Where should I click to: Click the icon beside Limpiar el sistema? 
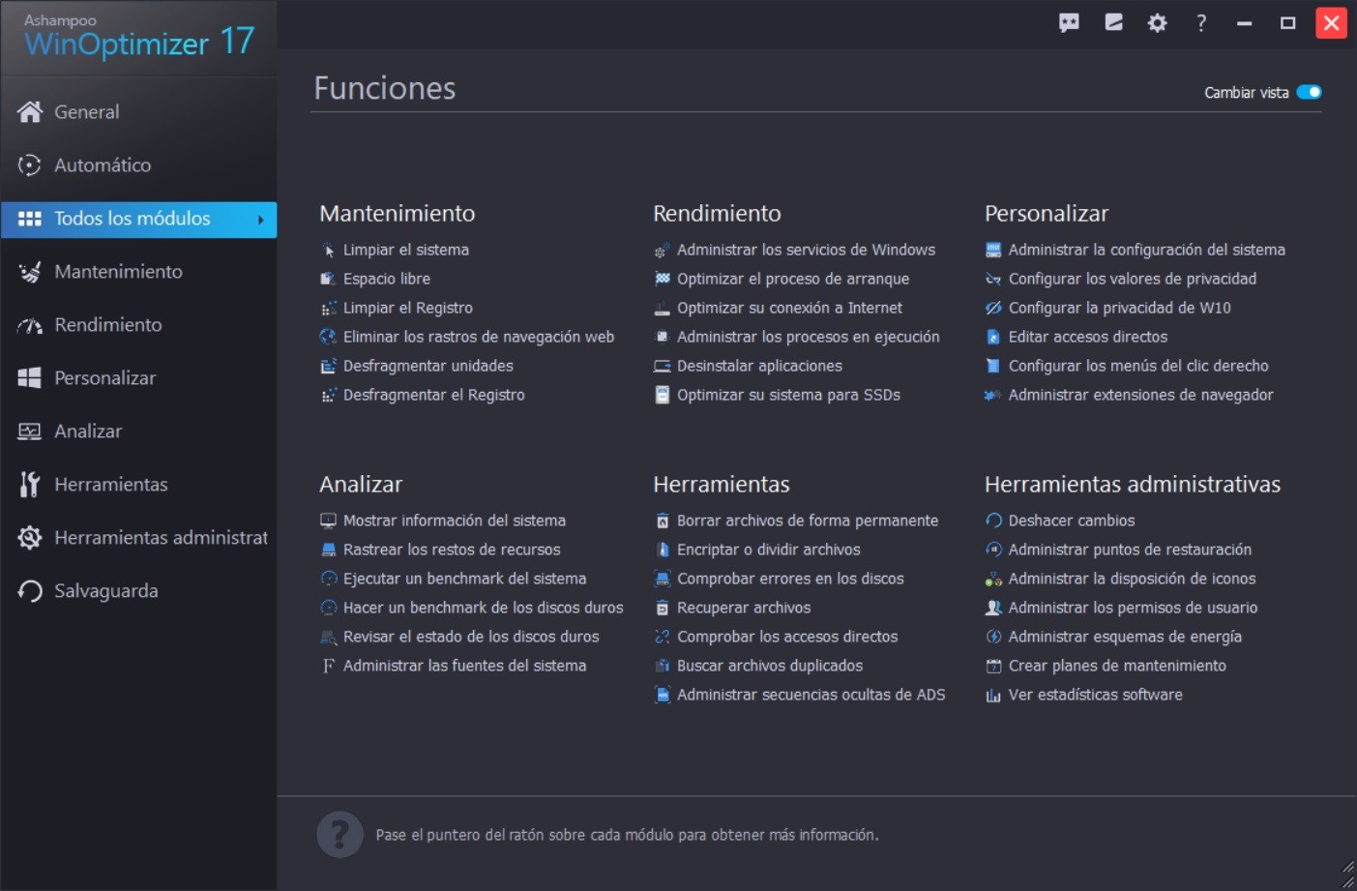click(x=328, y=250)
